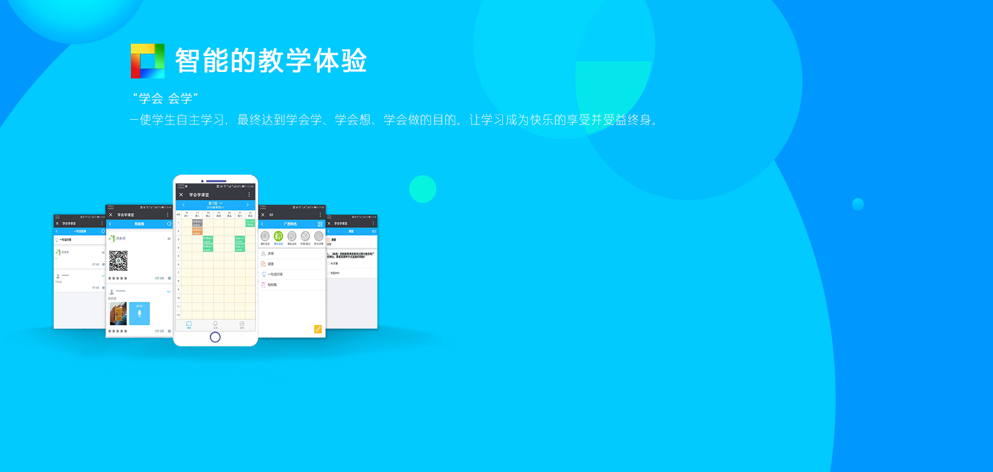
Task: Toggle the eye icon beside 何老师's post
Action: (x=169, y=239)
